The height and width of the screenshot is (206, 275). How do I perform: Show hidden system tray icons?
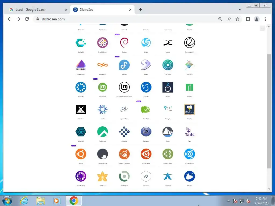[228, 201]
